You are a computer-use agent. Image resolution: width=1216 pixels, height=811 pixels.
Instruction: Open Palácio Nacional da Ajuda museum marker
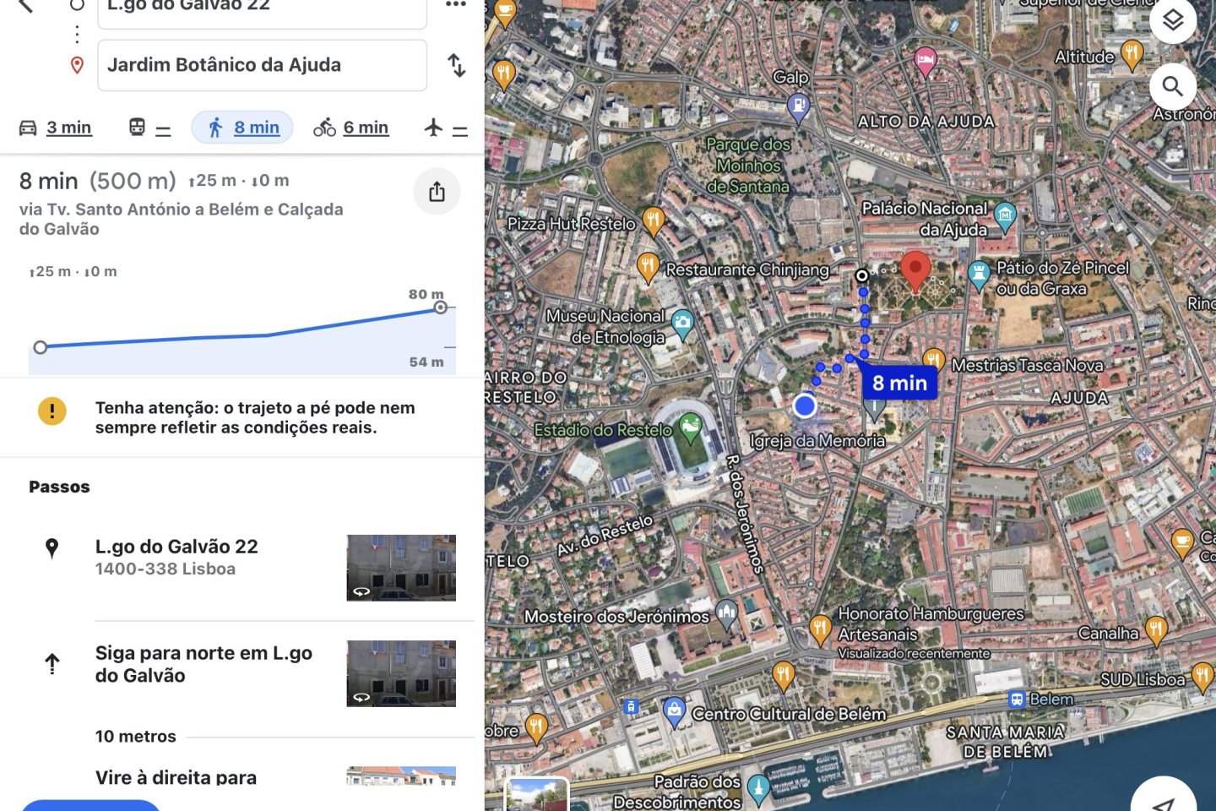[x=1005, y=216]
